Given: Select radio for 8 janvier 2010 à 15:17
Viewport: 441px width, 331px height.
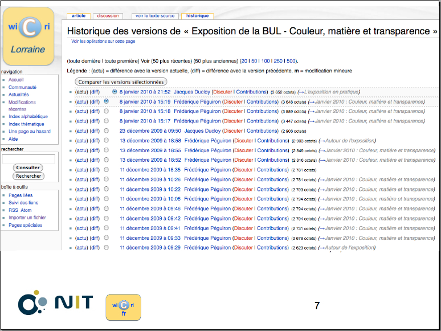Looking at the screenshot, I should (107, 121).
